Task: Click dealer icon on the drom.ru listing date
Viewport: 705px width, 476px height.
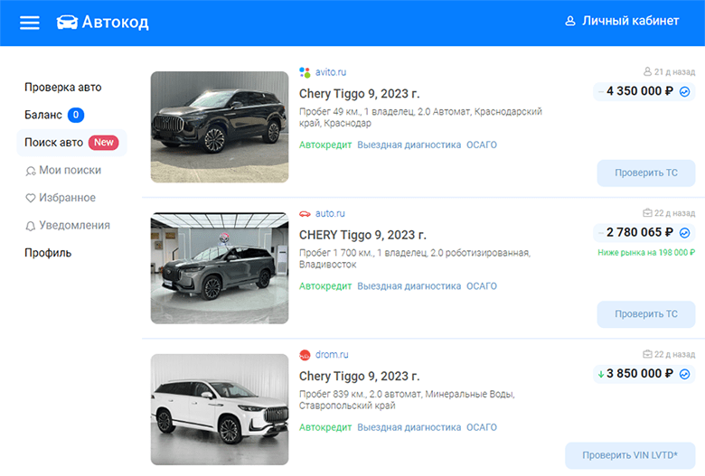Action: coord(647,354)
